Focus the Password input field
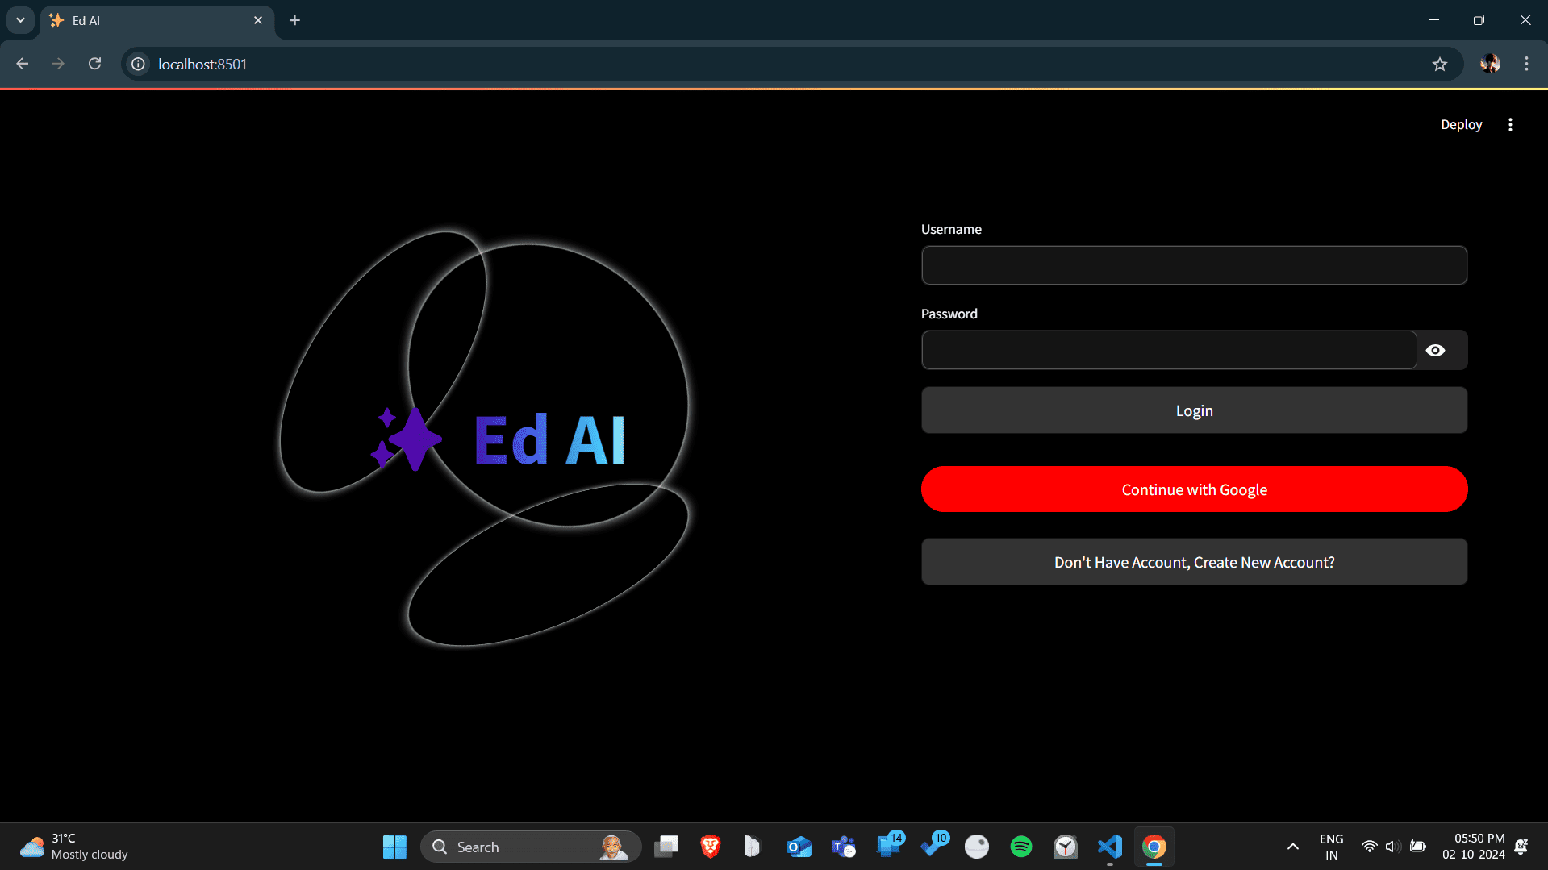This screenshot has height=870, width=1548. coord(1169,350)
